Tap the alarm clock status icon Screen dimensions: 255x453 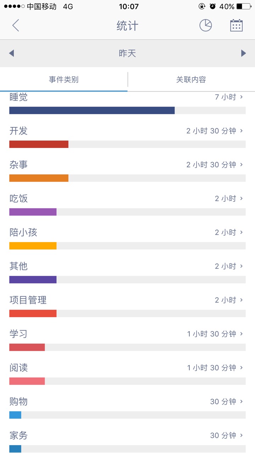[x=212, y=6]
